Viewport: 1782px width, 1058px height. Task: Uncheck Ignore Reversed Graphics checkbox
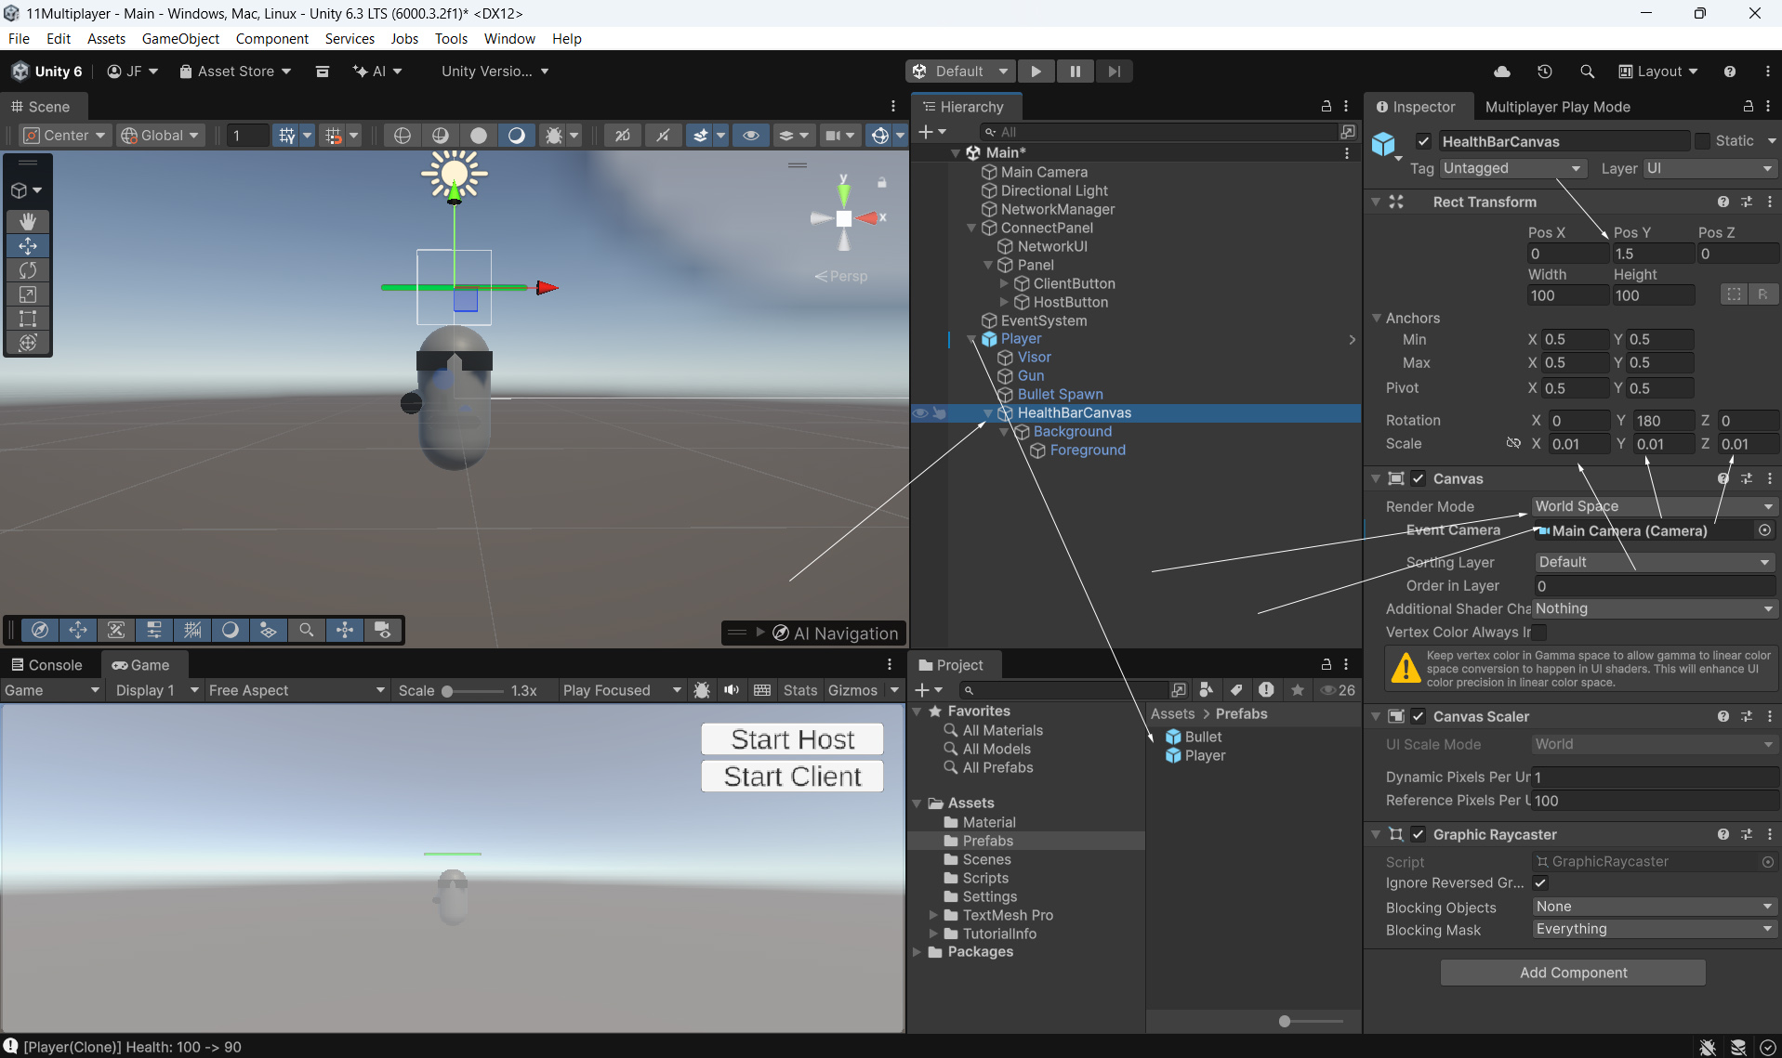[1540, 883]
